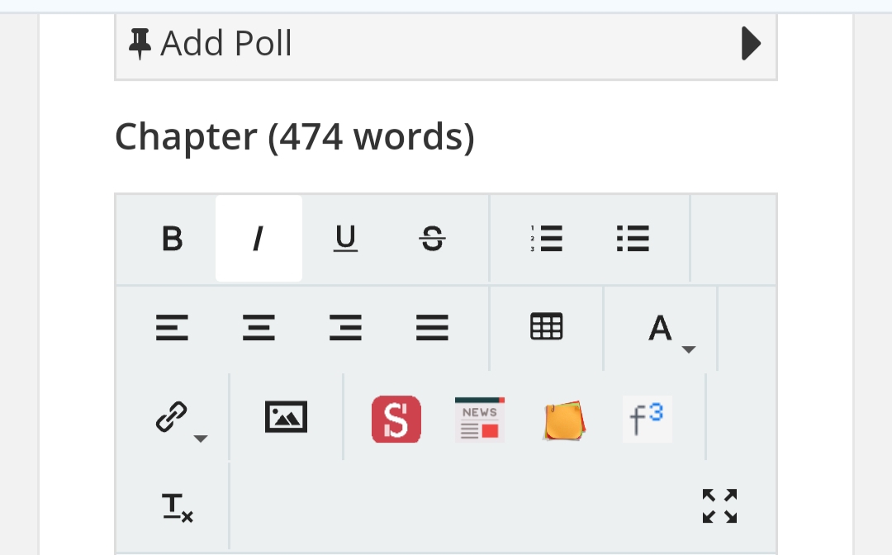This screenshot has width=892, height=555.
Task: Justify the paragraph text
Action: pos(432,329)
